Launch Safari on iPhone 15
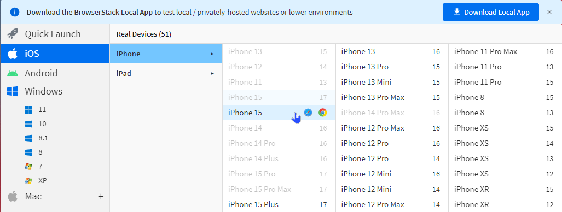 308,113
